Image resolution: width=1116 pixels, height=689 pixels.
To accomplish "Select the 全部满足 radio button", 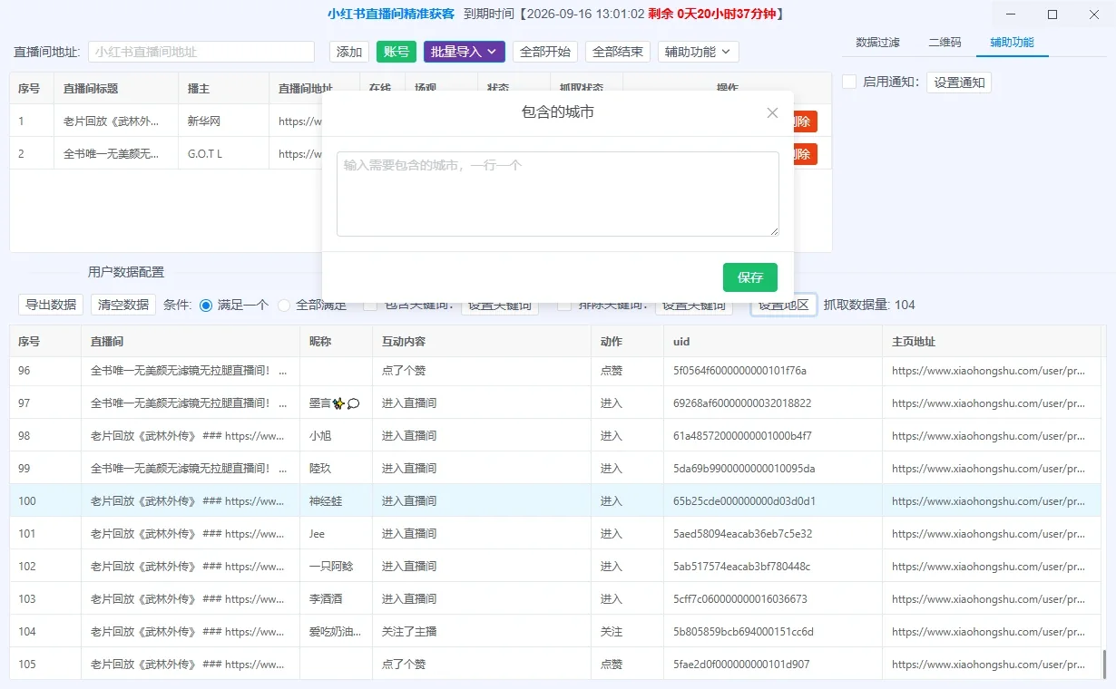I will pos(284,305).
